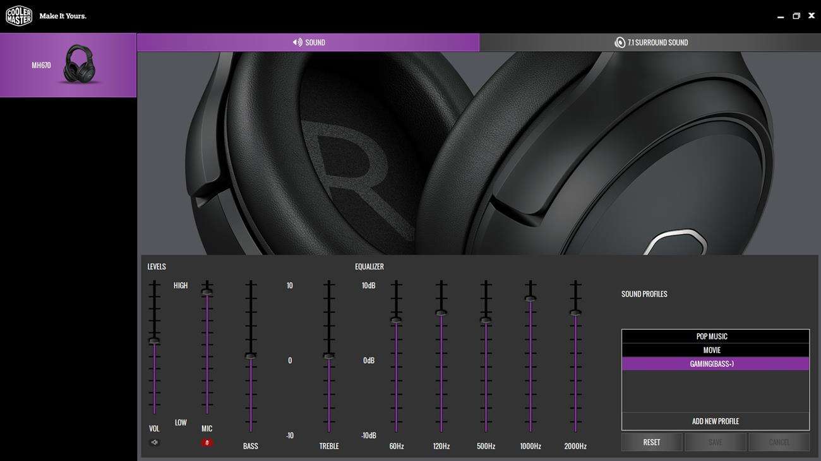Toggle the volume mute speaker icon
The height and width of the screenshot is (461, 821).
point(154,443)
